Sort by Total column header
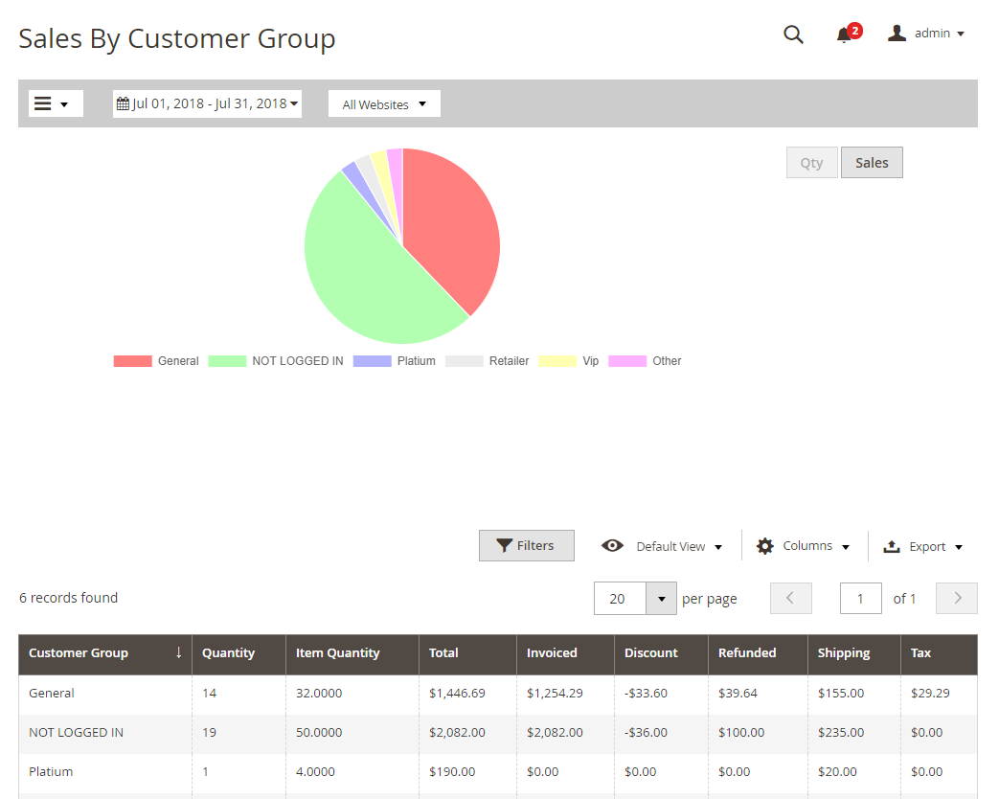This screenshot has width=999, height=799. pyautogui.click(x=443, y=653)
